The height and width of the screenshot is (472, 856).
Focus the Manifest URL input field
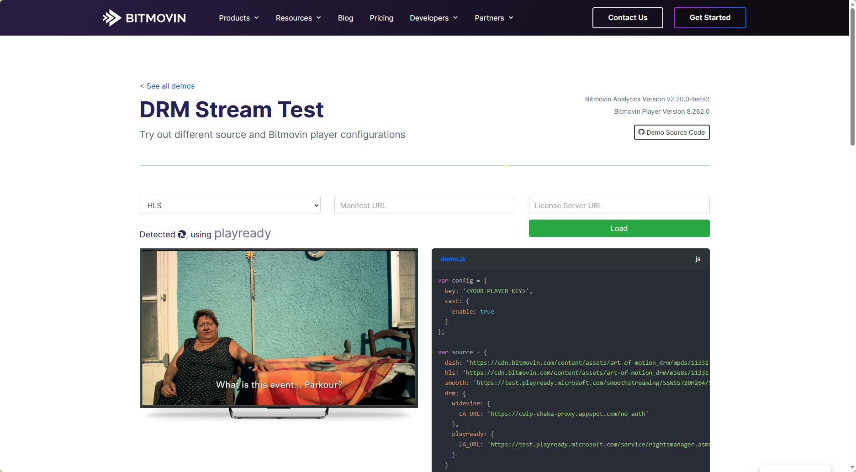coord(425,205)
